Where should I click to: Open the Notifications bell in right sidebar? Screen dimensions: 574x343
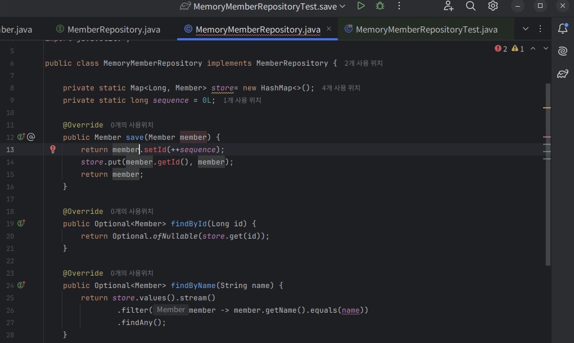click(x=563, y=29)
